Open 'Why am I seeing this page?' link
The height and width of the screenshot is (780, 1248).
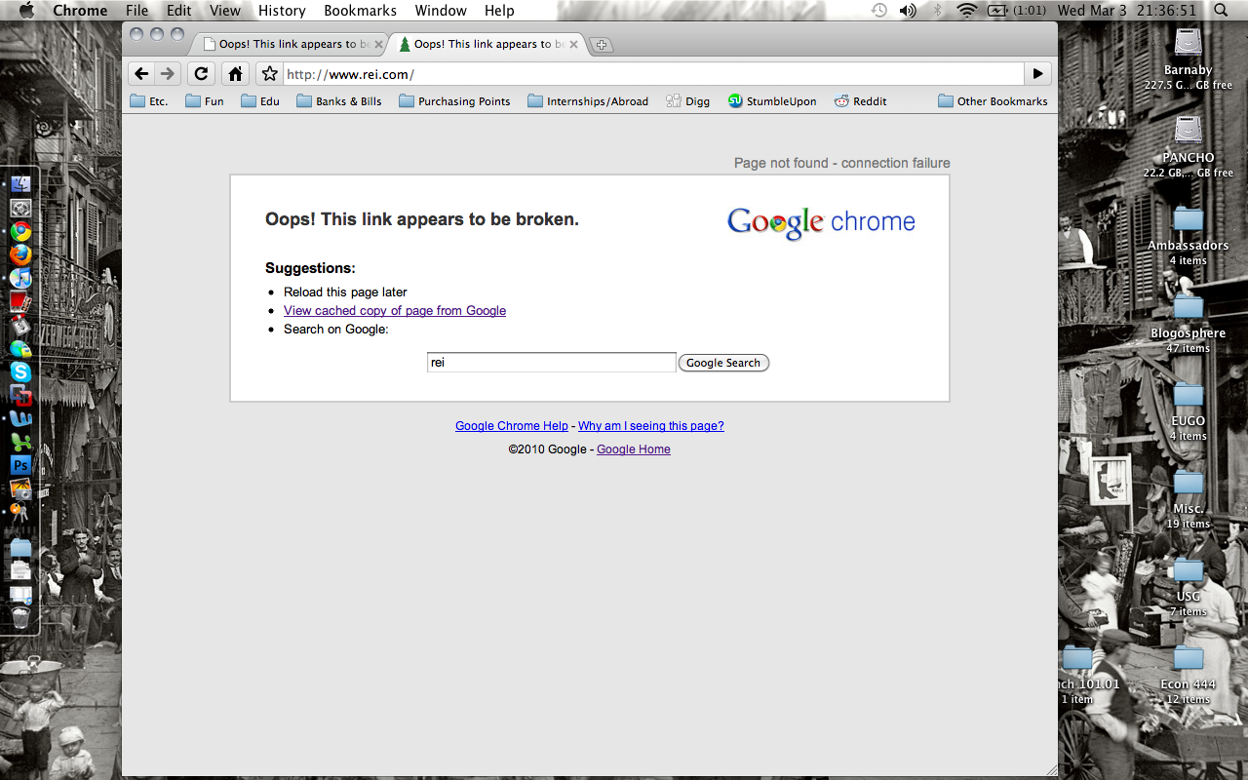[x=651, y=426]
